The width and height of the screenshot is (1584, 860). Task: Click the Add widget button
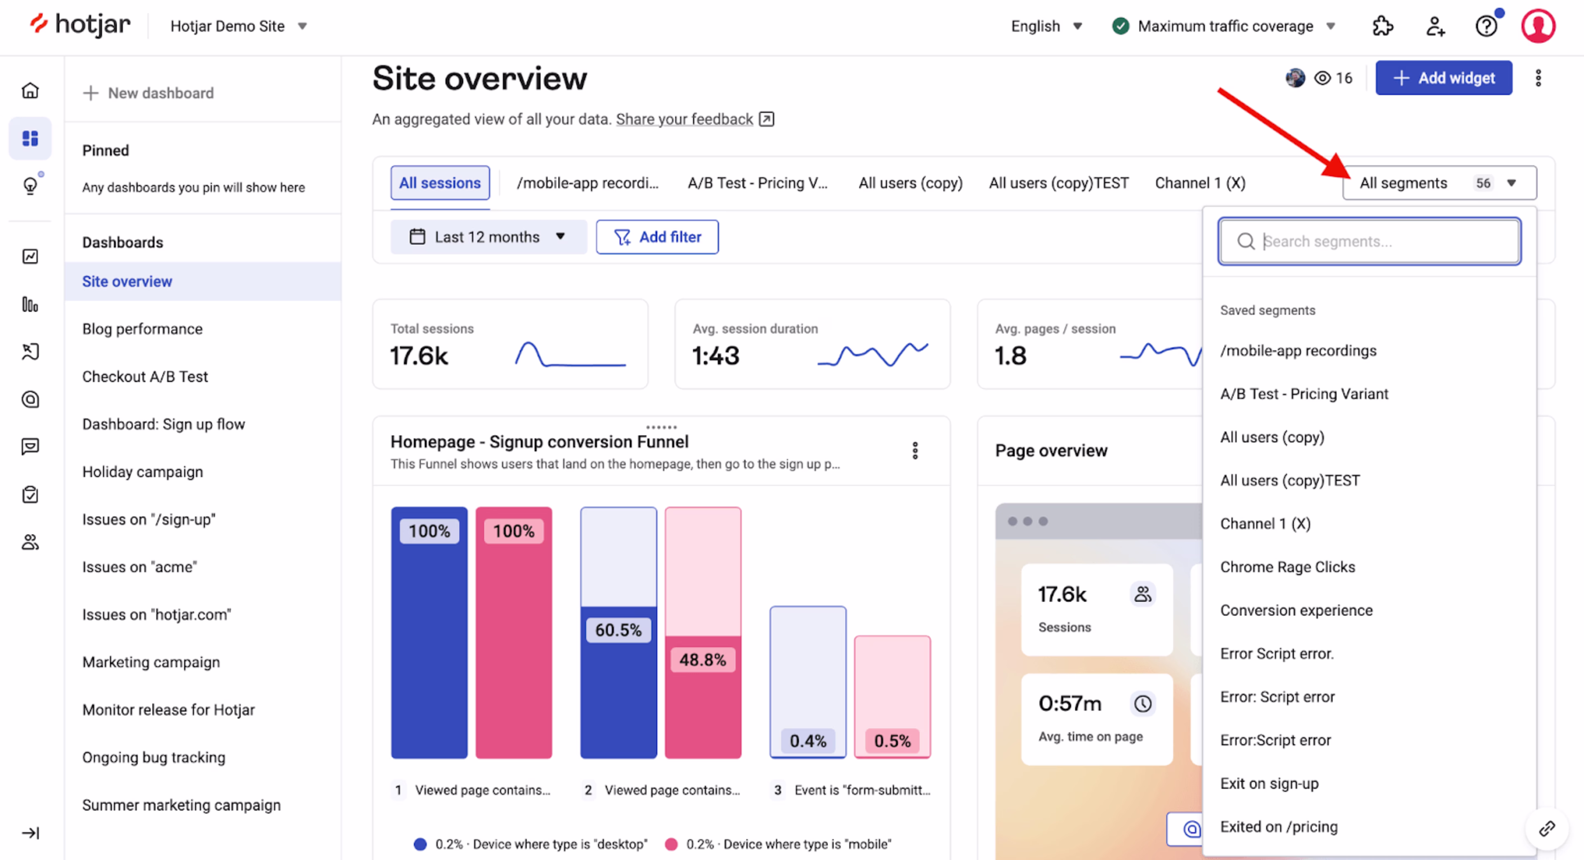tap(1443, 78)
